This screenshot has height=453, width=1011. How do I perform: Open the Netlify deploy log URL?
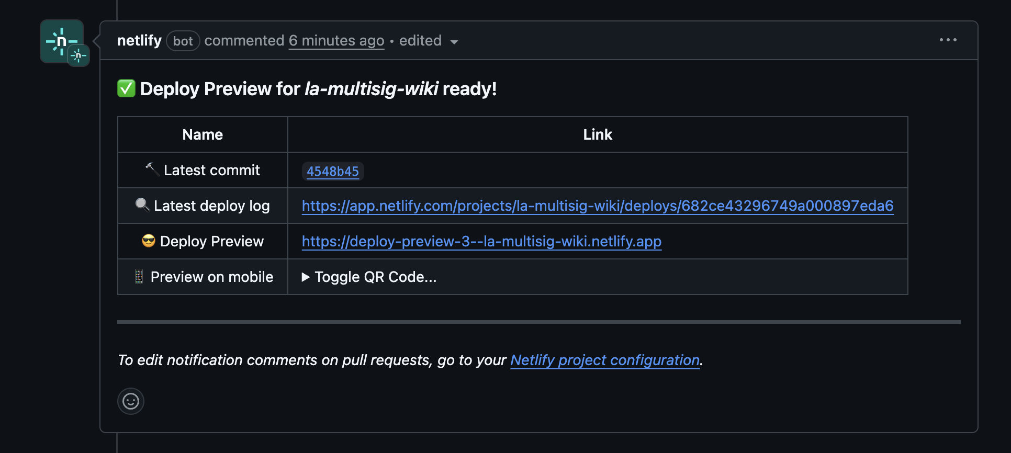tap(598, 206)
